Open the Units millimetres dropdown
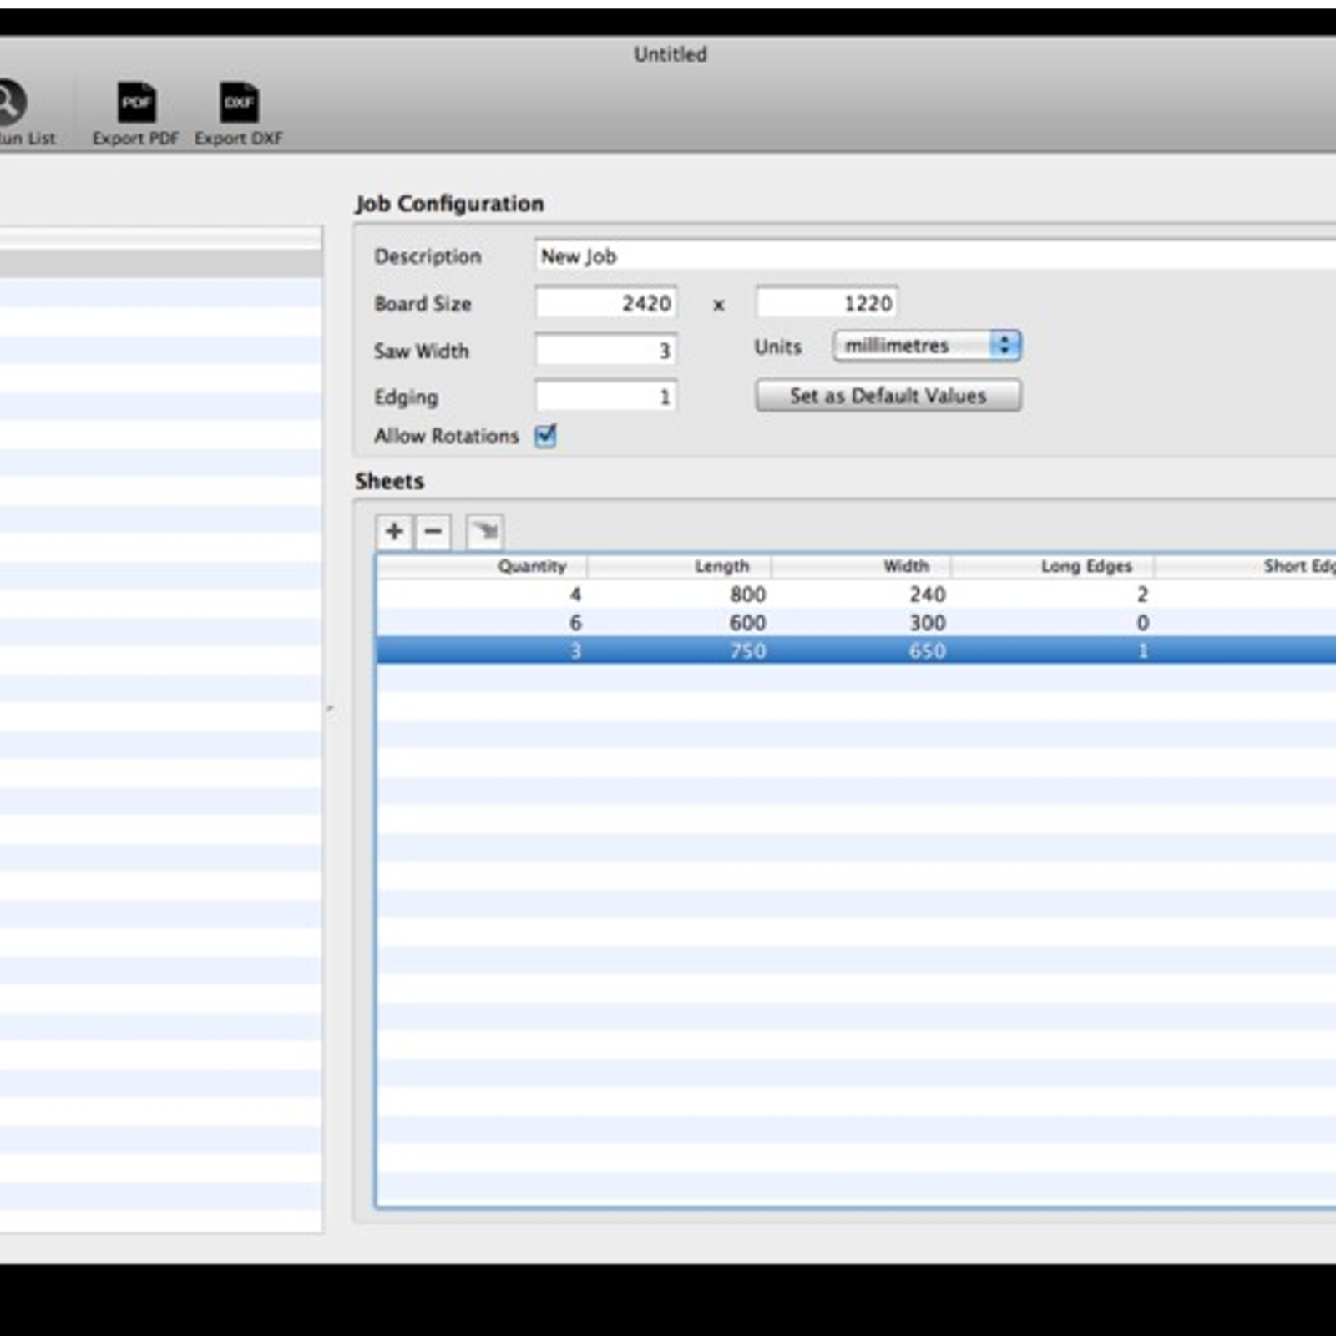 click(927, 346)
